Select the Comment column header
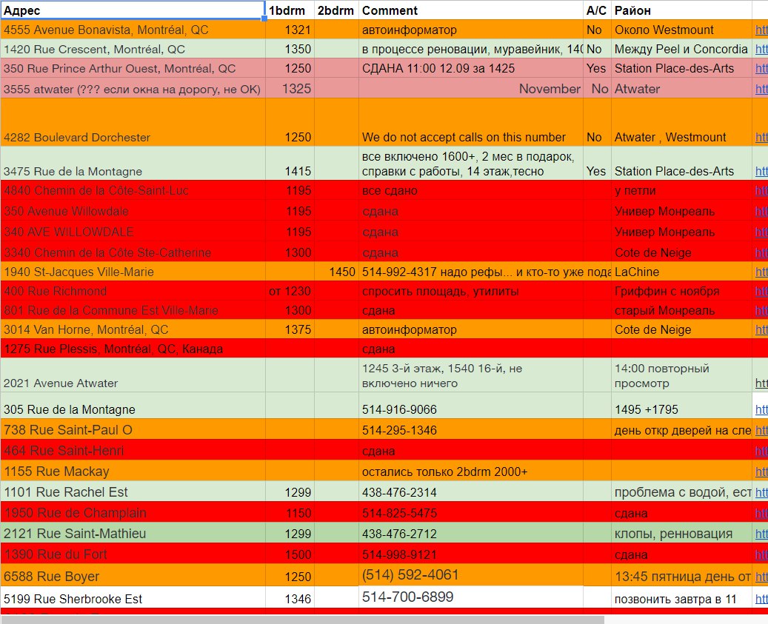768x624 pixels. pyautogui.click(x=471, y=10)
